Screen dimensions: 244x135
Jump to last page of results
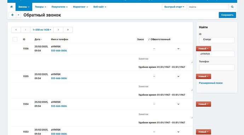tap(68, 30)
